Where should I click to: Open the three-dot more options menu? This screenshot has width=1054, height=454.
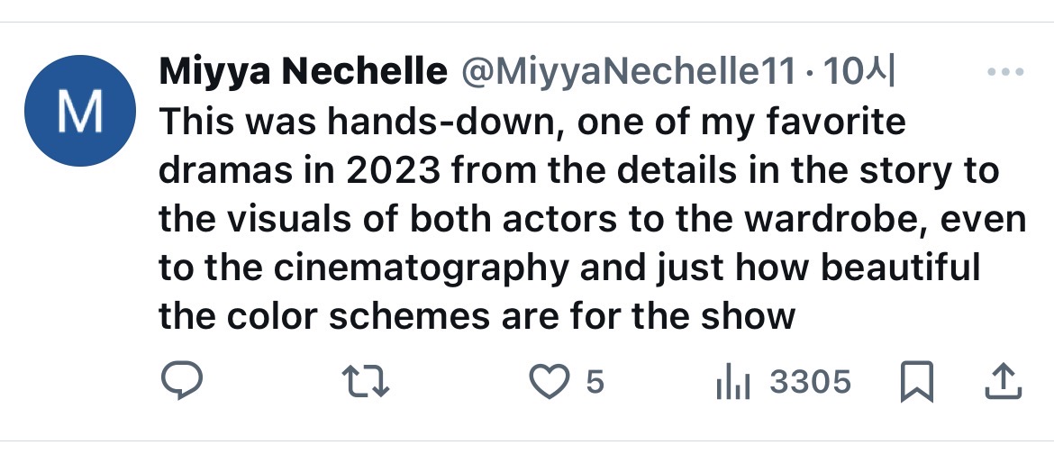[1005, 72]
